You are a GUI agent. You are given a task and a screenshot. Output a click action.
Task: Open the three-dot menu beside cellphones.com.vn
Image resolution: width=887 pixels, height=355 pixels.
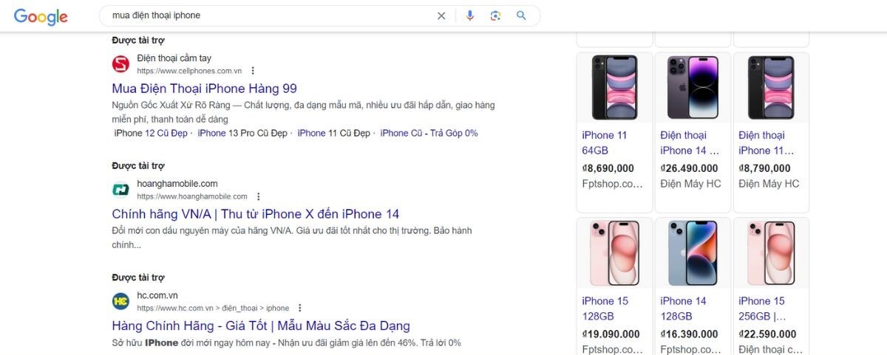[x=253, y=71]
